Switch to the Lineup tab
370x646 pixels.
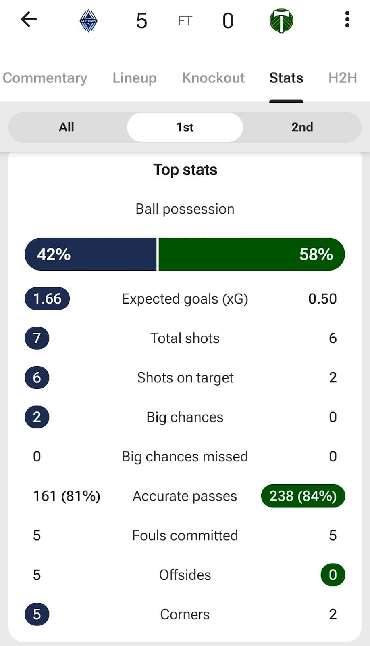tap(134, 78)
